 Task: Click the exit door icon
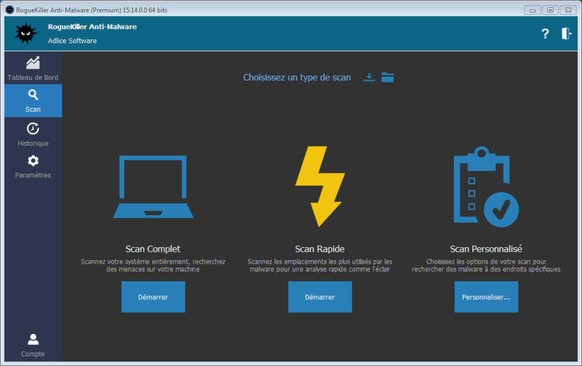click(x=566, y=34)
